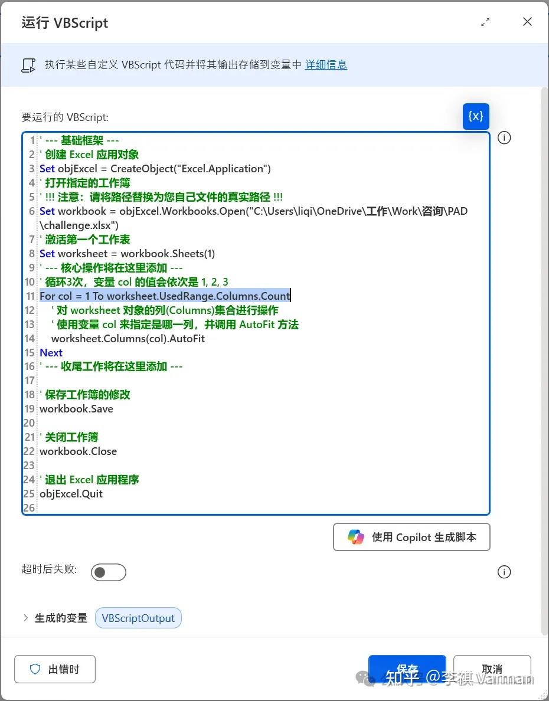This screenshot has width=549, height=701.
Task: Click the Copilot logo on generate button
Action: [355, 537]
